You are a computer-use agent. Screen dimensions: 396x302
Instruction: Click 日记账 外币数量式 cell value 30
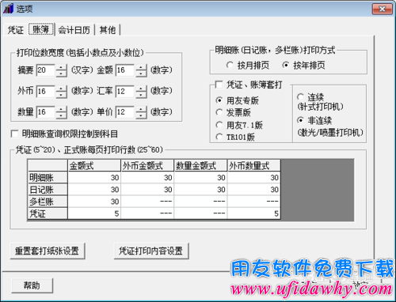coord(254,190)
